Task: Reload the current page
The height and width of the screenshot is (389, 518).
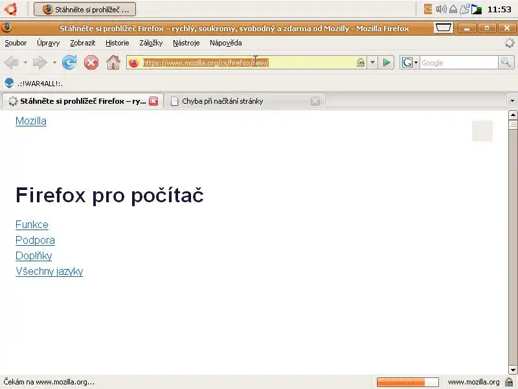Action: 69,62
